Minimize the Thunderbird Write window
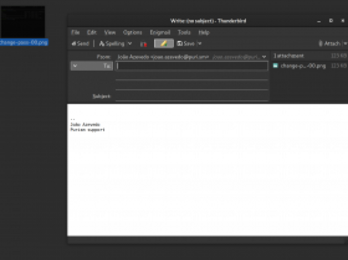This screenshot has height=260, width=348. click(319, 21)
